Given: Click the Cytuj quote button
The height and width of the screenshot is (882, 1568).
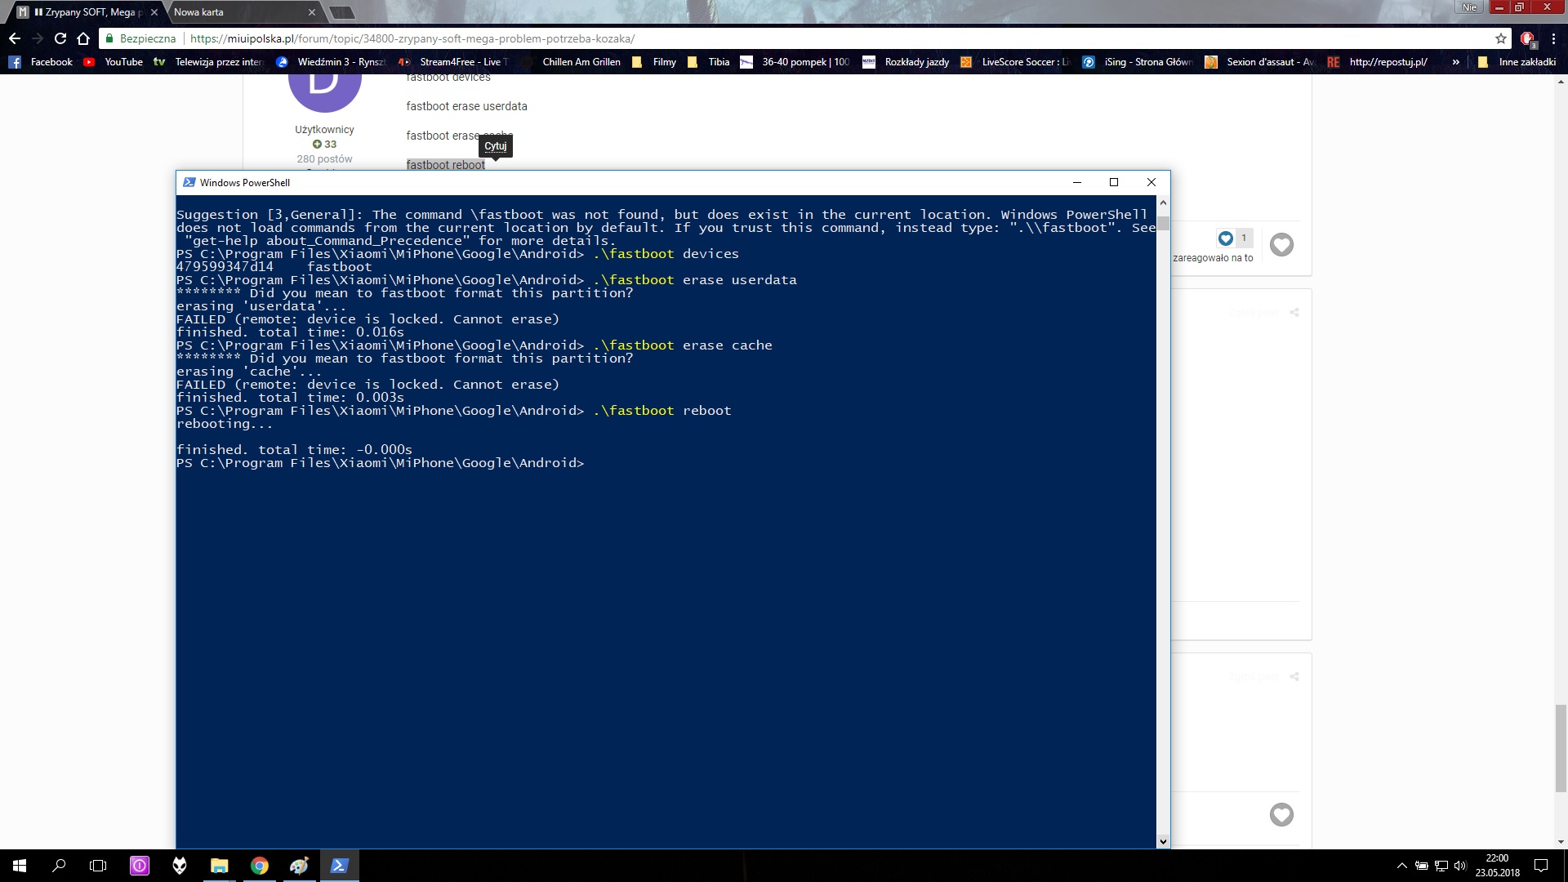Looking at the screenshot, I should (495, 146).
